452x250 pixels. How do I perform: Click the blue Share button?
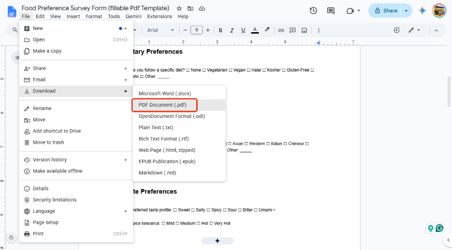point(385,11)
